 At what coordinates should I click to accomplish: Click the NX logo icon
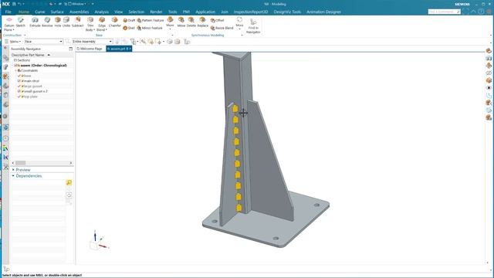point(5,4)
